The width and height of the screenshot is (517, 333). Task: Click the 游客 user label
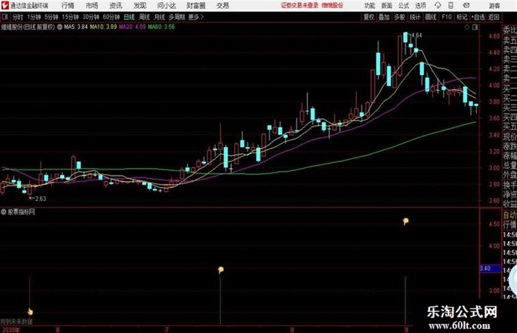[x=494, y=5]
